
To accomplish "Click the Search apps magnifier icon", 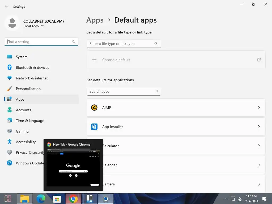I will point(157,91).
